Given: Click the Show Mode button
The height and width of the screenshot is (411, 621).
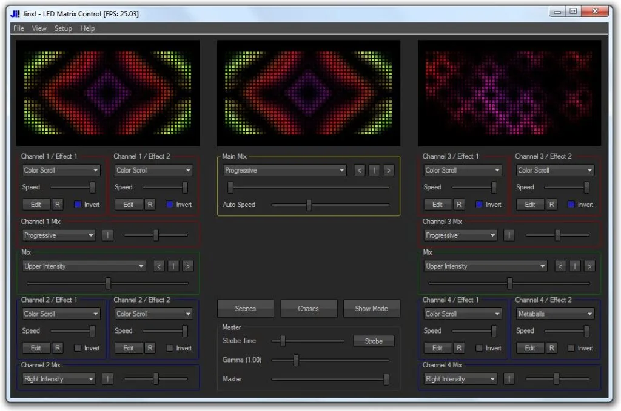Looking at the screenshot, I should (372, 309).
